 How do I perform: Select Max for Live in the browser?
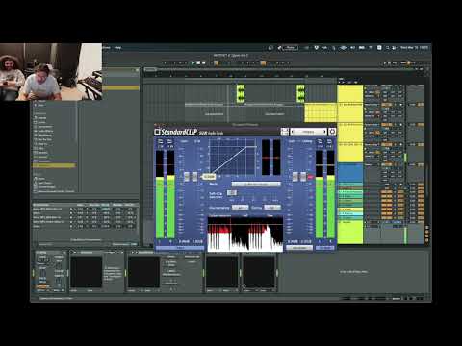pyautogui.click(x=43, y=139)
